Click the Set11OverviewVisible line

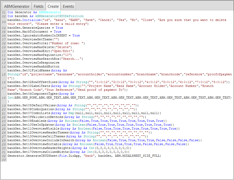click(94, 129)
